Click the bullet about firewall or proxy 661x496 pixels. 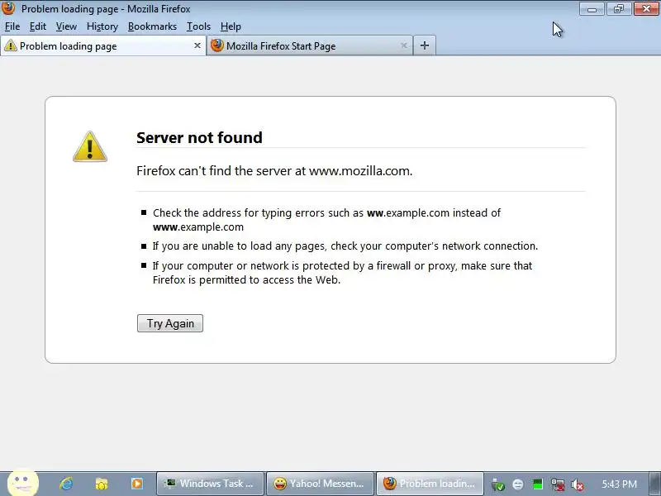342,273
